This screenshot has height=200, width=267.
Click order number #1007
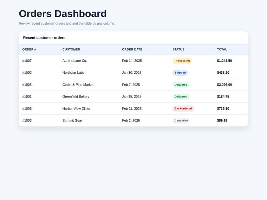point(27,61)
